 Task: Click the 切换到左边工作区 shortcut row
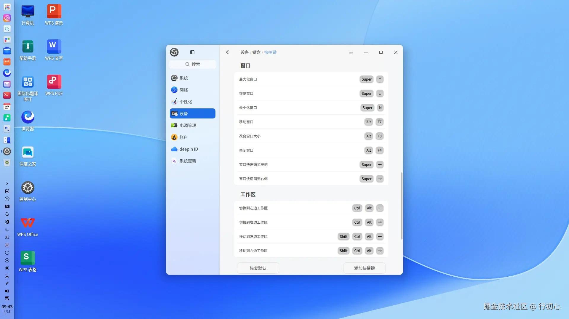click(311, 208)
